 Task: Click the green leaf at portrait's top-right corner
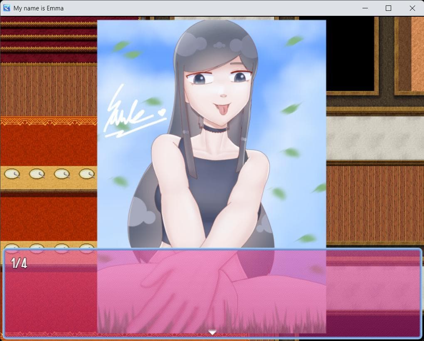(x=294, y=41)
